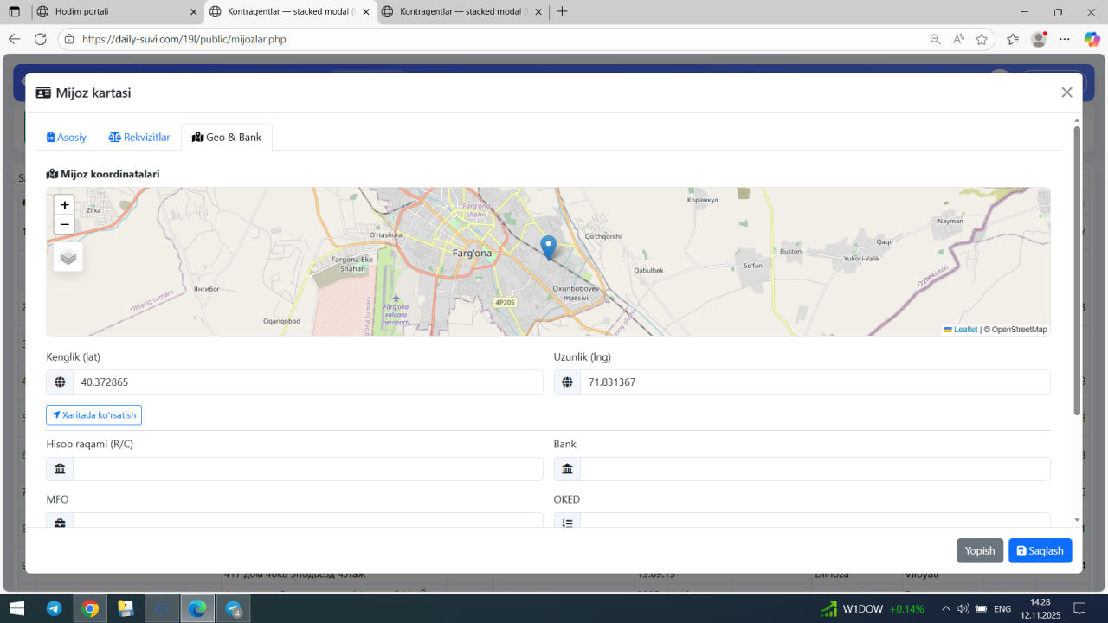This screenshot has height=623, width=1108.
Task: Click the Uzunlik (lng) input field
Action: (814, 382)
